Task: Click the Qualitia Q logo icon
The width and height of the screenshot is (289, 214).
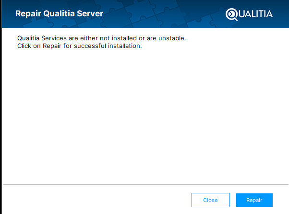Action: 231,14
